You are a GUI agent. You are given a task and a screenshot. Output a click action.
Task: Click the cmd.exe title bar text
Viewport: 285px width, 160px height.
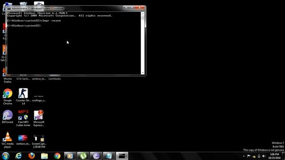click(x=37, y=8)
